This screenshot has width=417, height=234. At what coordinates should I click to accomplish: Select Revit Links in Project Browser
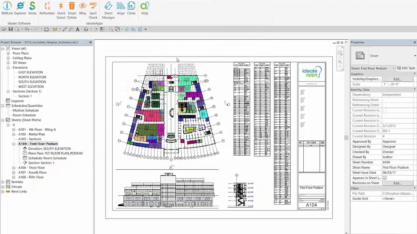[x=19, y=191]
